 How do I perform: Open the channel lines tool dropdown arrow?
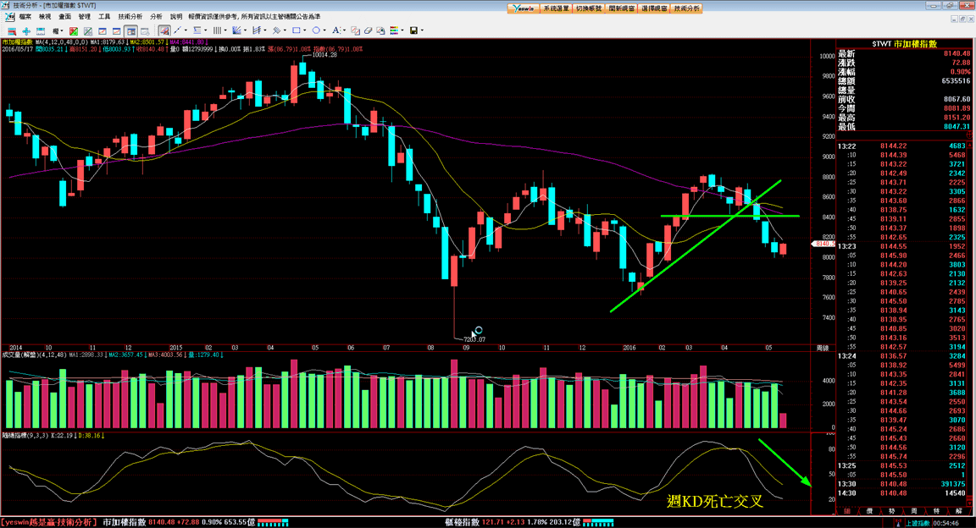[x=265, y=30]
